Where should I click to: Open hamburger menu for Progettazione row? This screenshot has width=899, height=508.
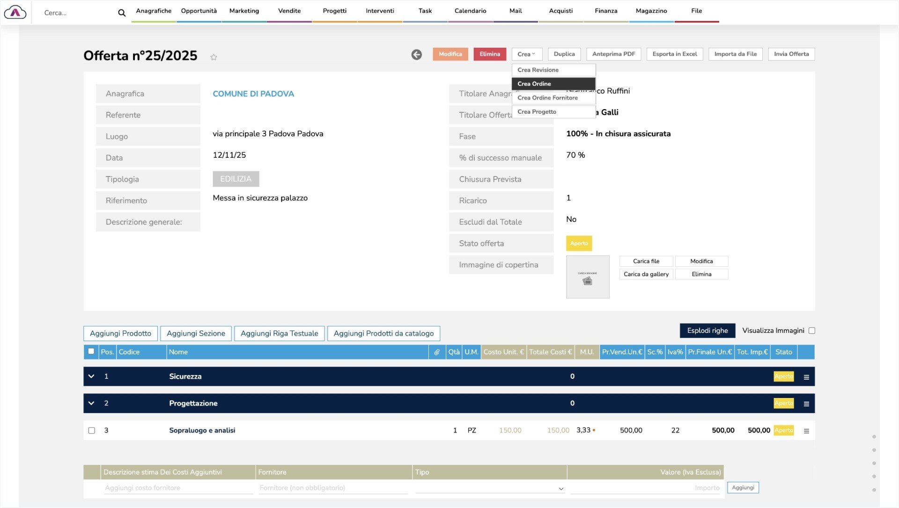(806, 404)
